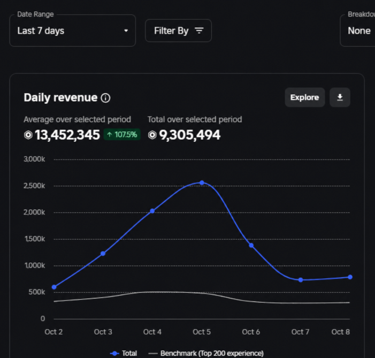Click the Total over selected period label
Screen dimensions: 375x358
click(x=195, y=119)
